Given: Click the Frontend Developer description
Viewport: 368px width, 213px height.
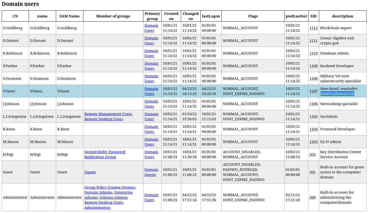Looking at the screenshot, I should click(338, 129).
